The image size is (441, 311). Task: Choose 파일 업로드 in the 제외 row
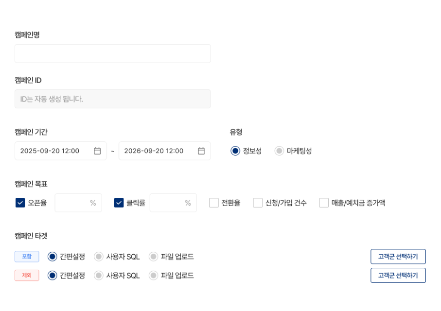[152, 275]
